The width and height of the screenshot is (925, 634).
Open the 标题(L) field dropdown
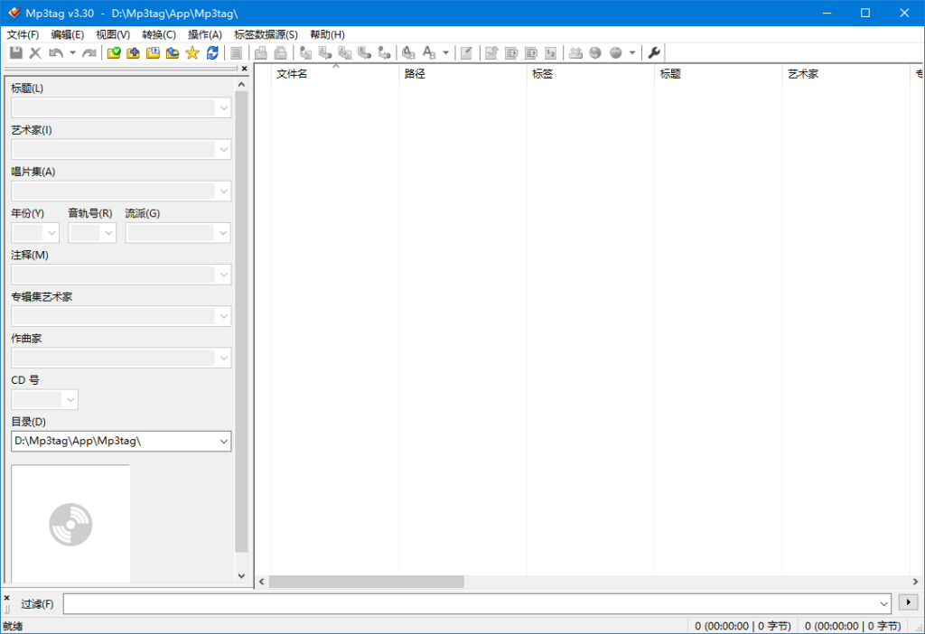[x=224, y=108]
